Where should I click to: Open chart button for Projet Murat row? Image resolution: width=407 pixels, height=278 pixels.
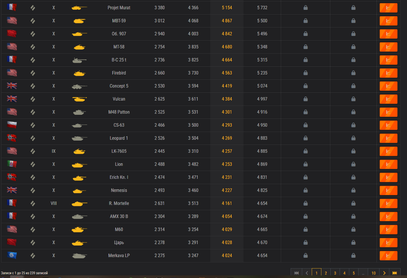(x=388, y=8)
